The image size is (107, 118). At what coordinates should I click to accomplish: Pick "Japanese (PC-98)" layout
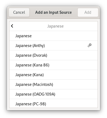(x=53, y=103)
